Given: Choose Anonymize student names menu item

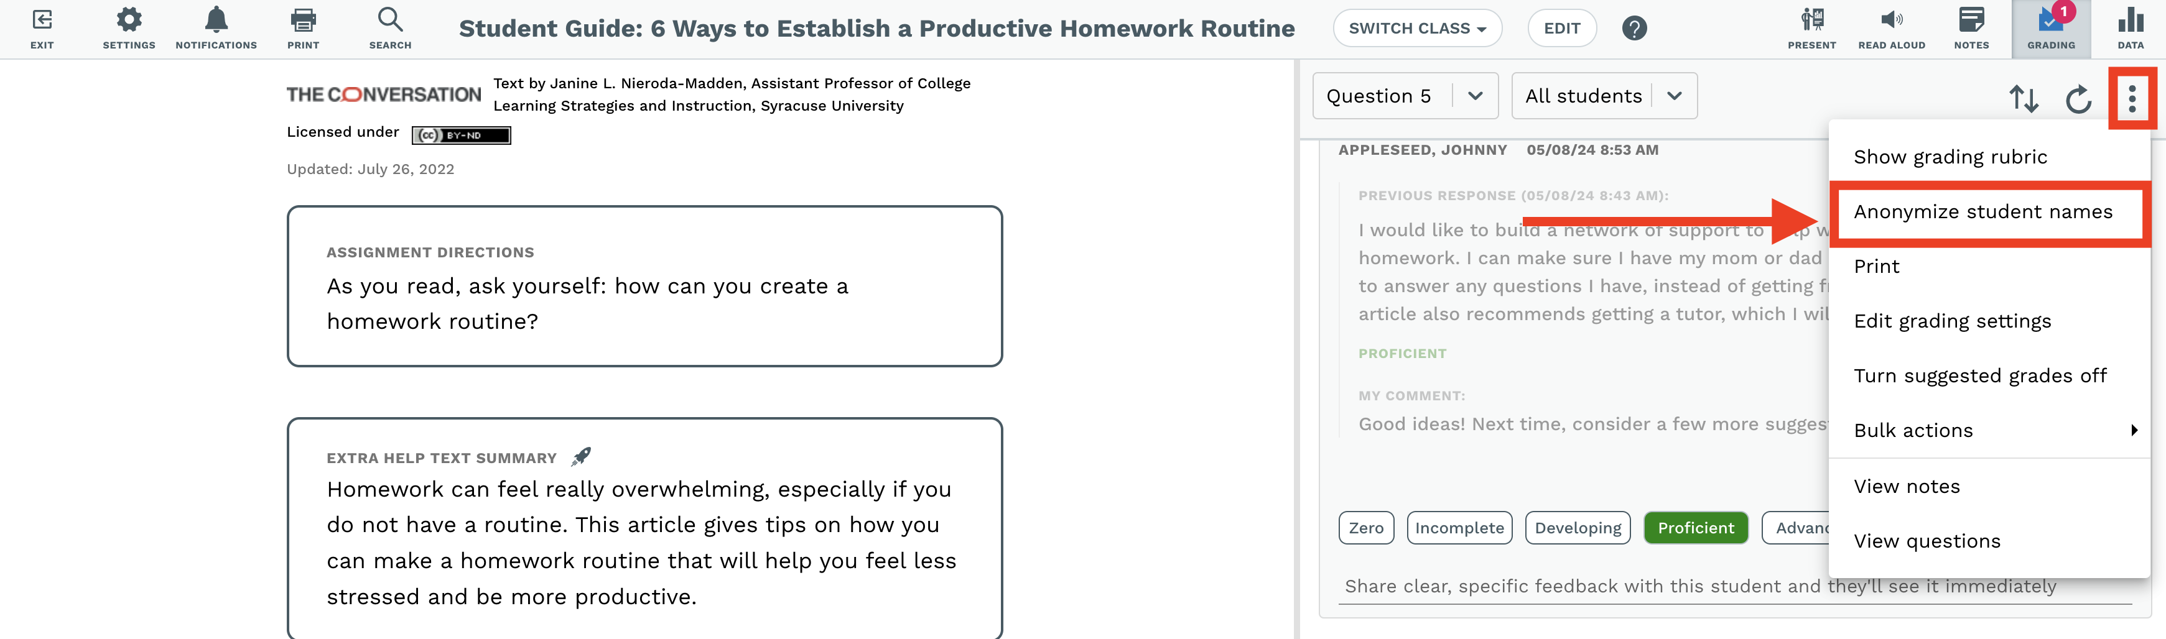Looking at the screenshot, I should (1982, 211).
